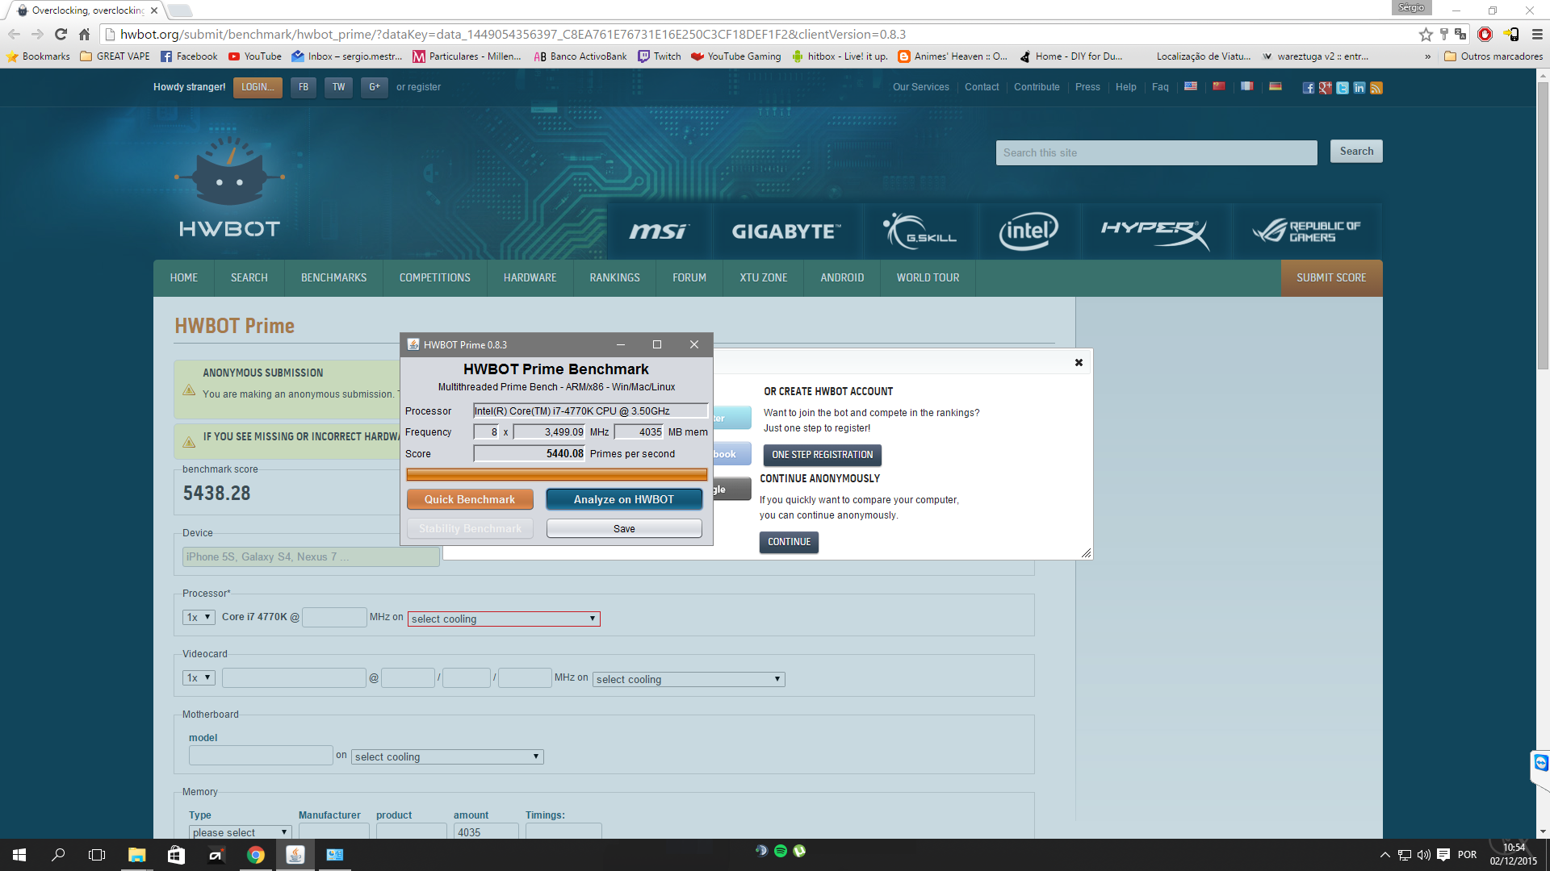
Task: Click the SUBMIT SCORE button
Action: pos(1331,277)
